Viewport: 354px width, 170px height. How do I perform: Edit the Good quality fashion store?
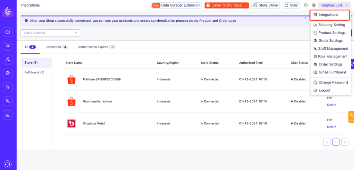(x=329, y=98)
